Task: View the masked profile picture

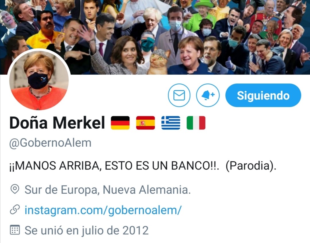Action: pos(39,80)
